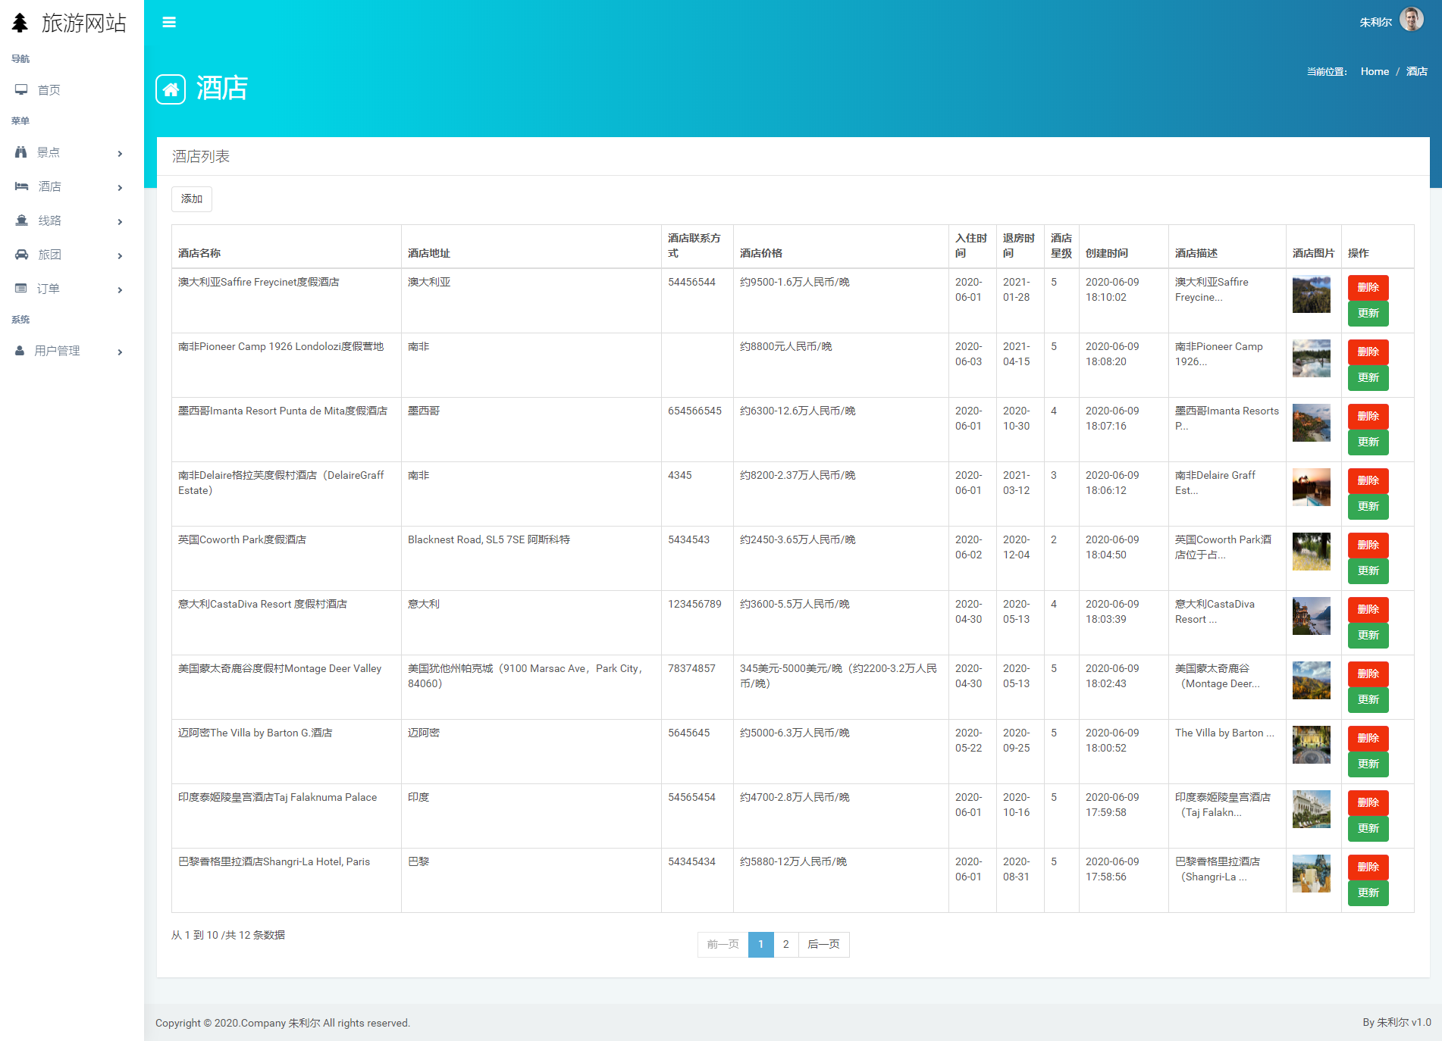Follow the Home breadcrumb link
Viewport: 1442px width, 1041px height.
pyautogui.click(x=1375, y=72)
